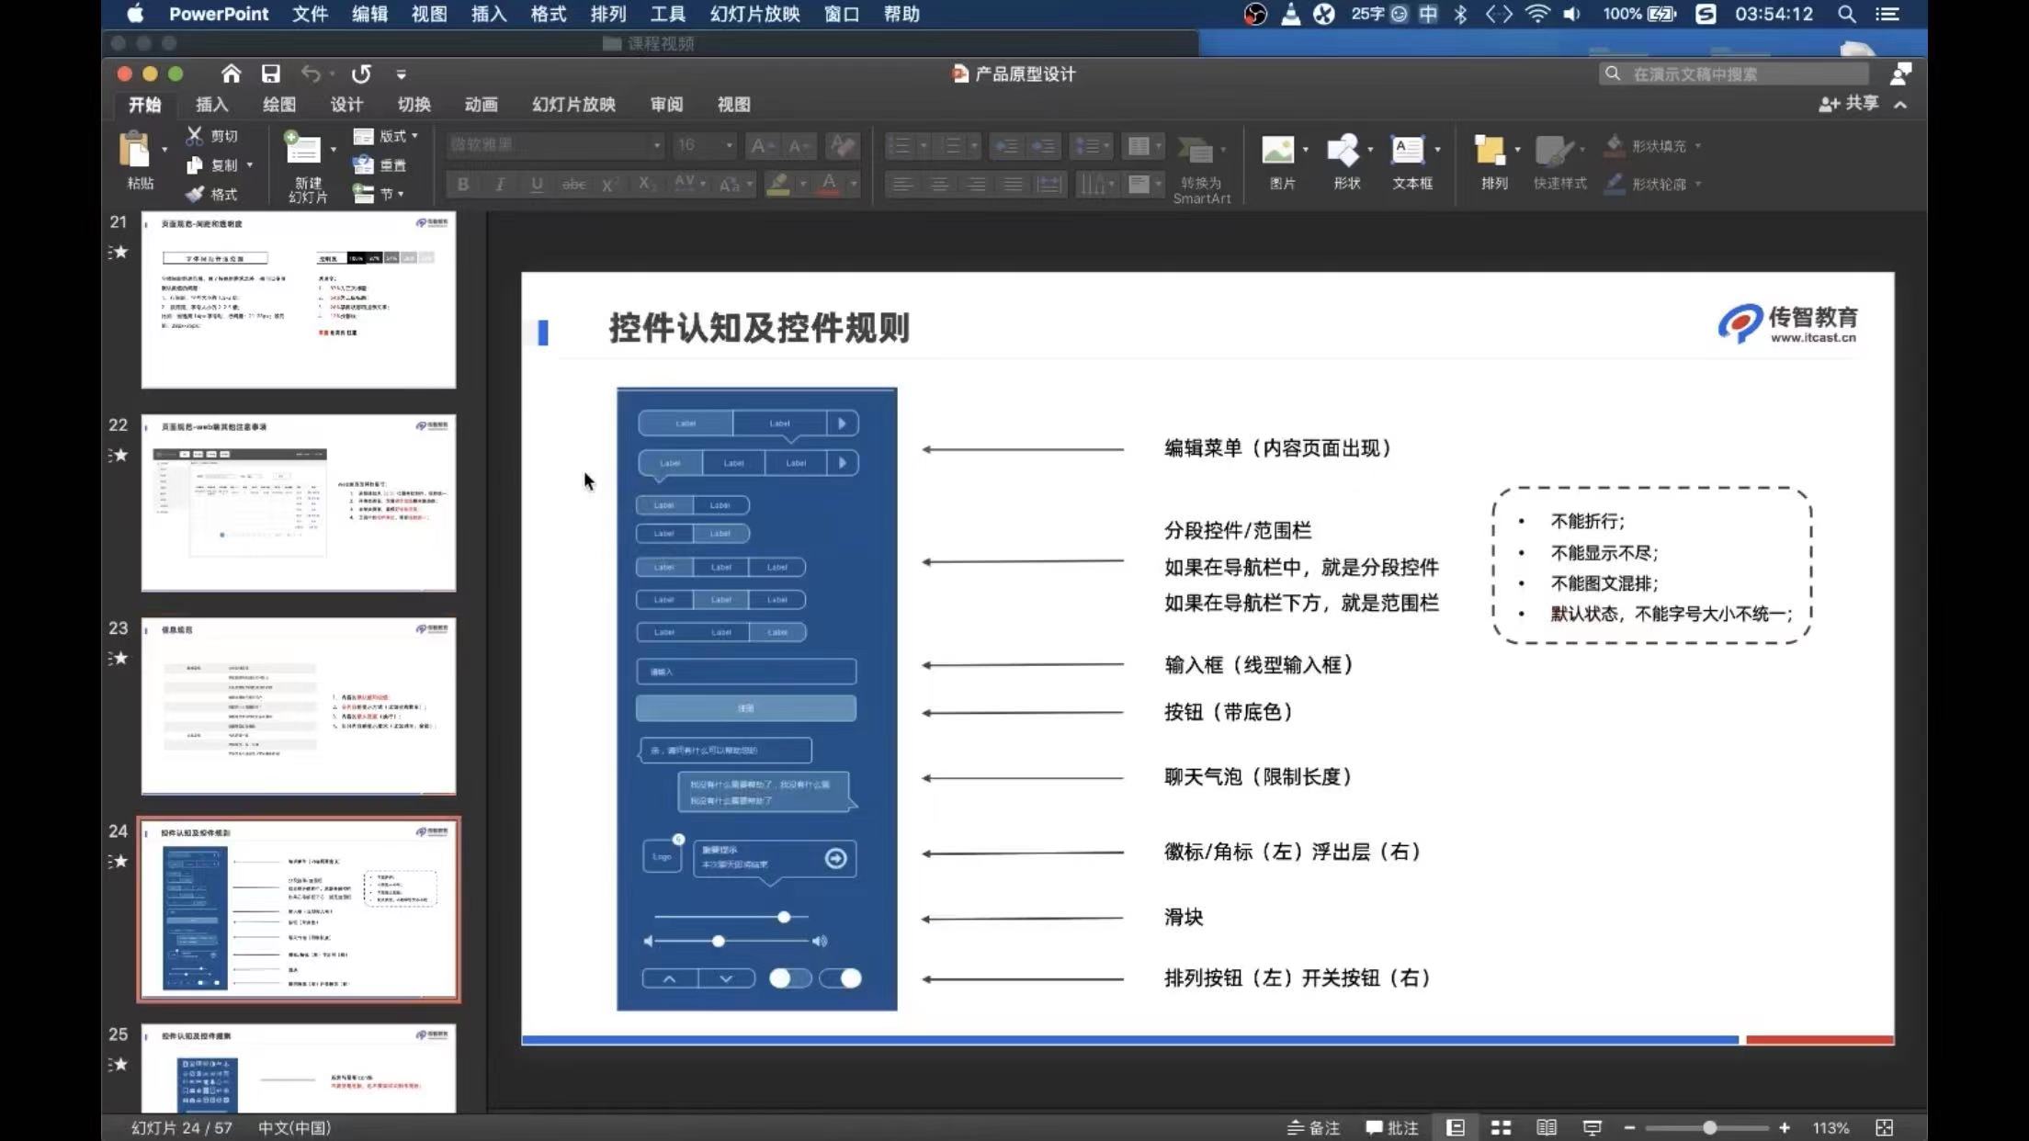Insert a picture with 图片 icon

coord(1278,150)
